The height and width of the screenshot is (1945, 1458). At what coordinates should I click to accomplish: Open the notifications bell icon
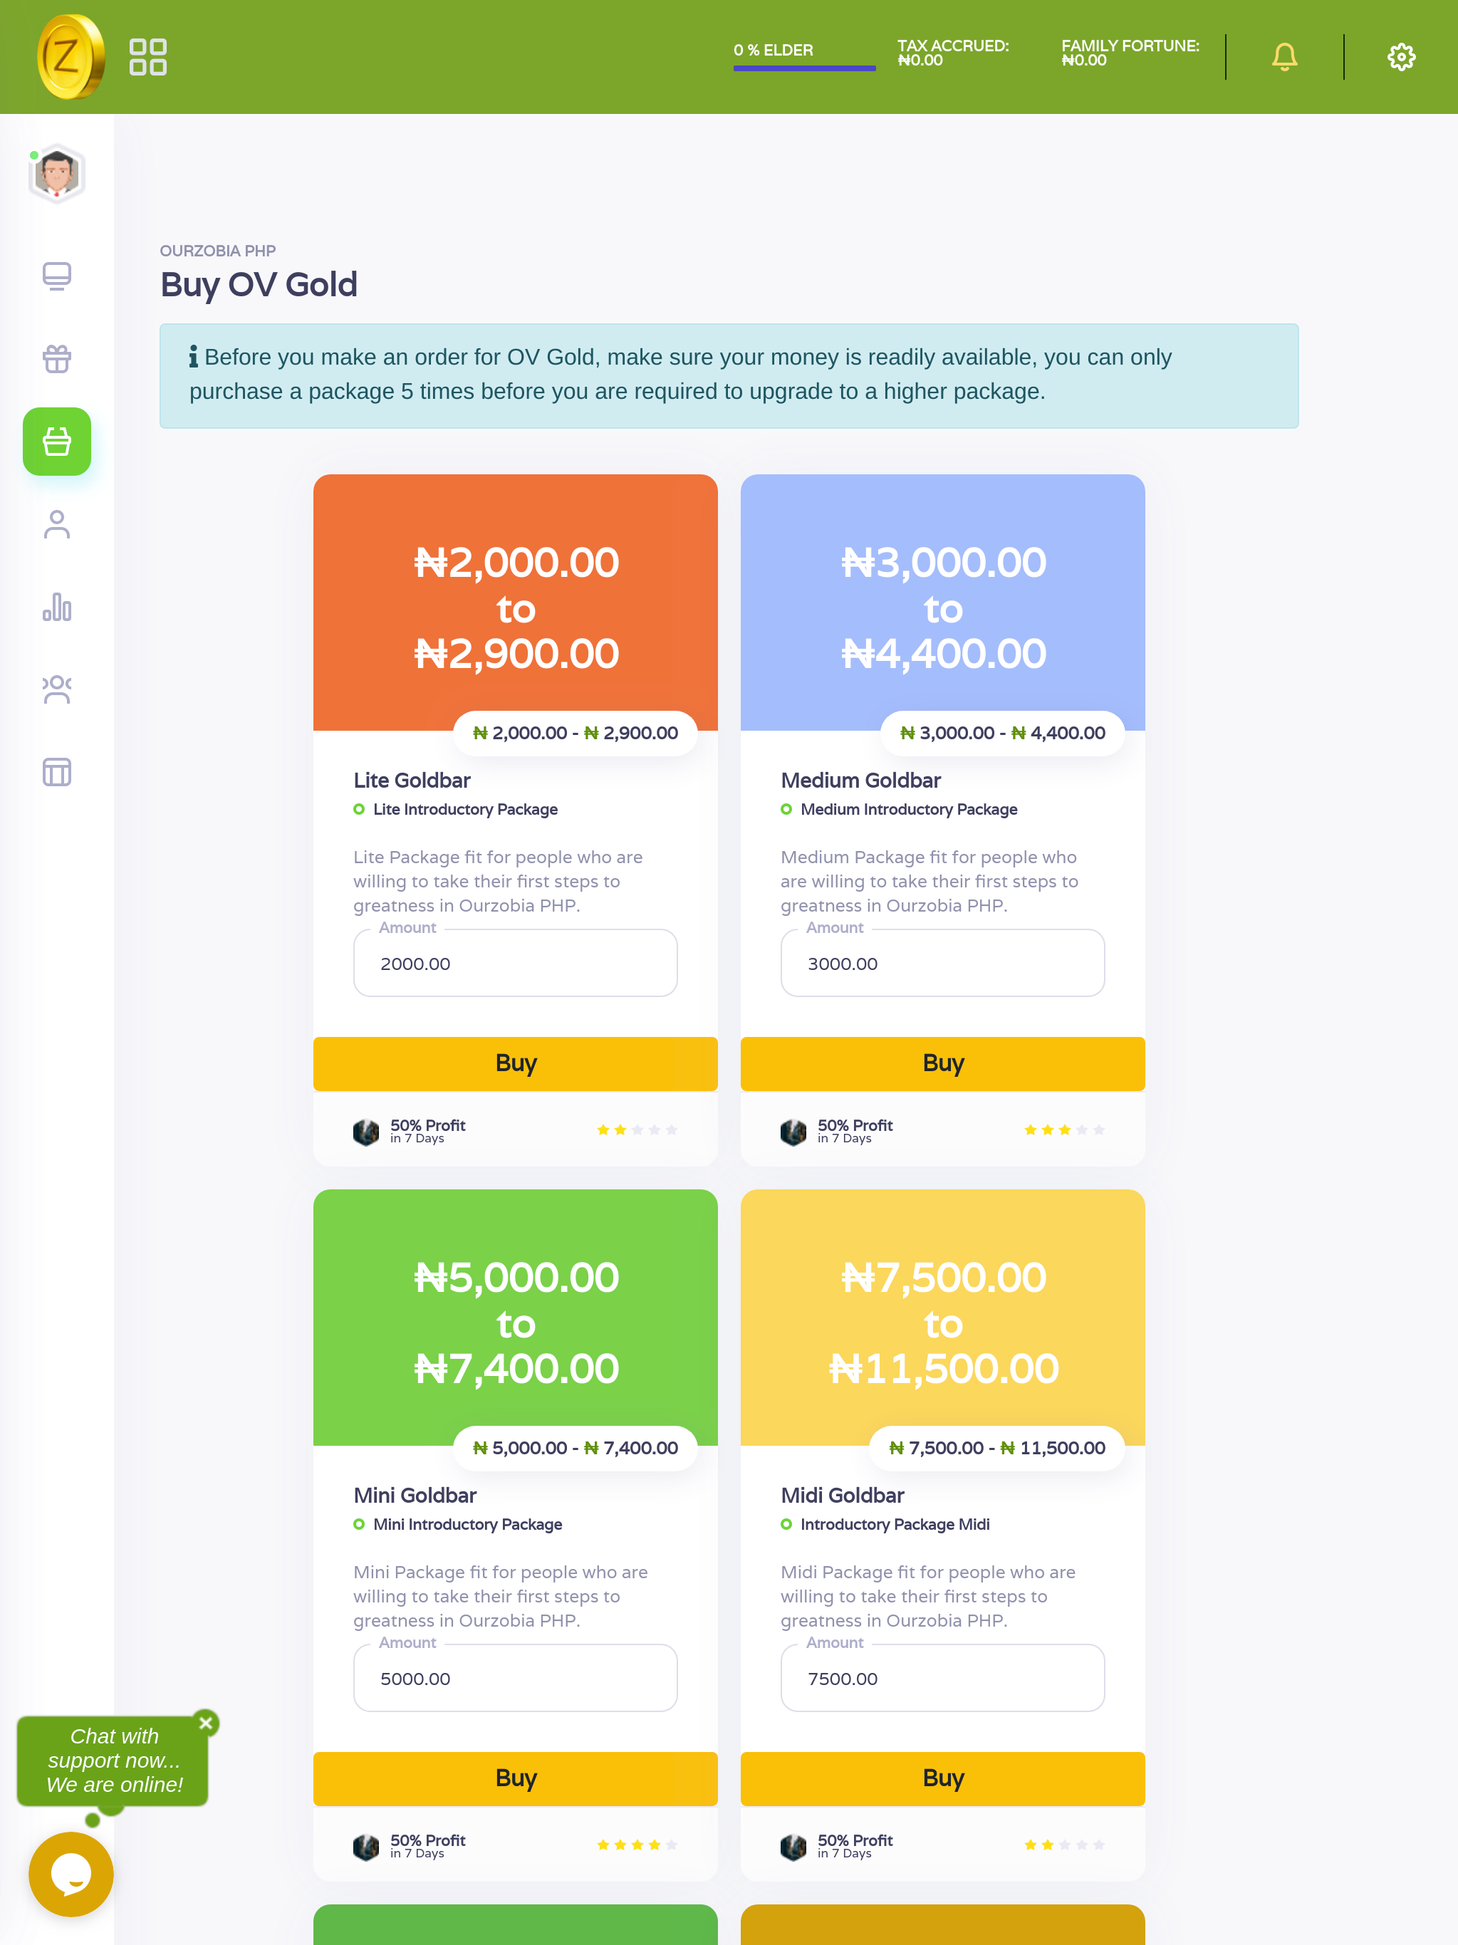point(1284,57)
